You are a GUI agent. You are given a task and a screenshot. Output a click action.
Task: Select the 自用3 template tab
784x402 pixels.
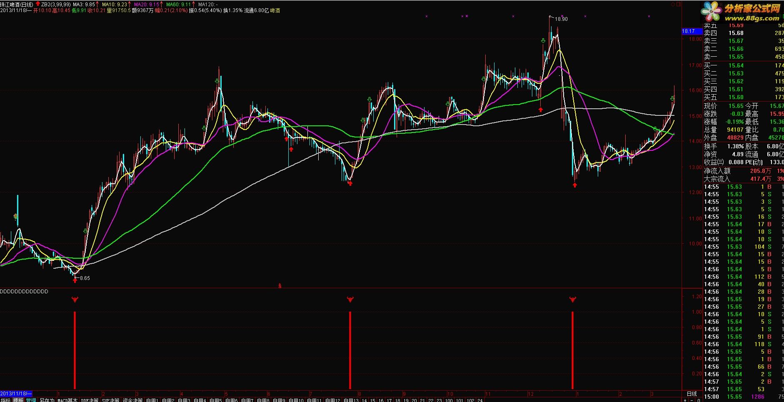(x=184, y=400)
